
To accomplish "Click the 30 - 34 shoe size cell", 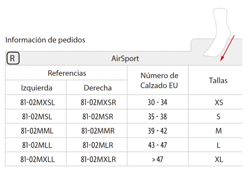I will [x=158, y=102].
